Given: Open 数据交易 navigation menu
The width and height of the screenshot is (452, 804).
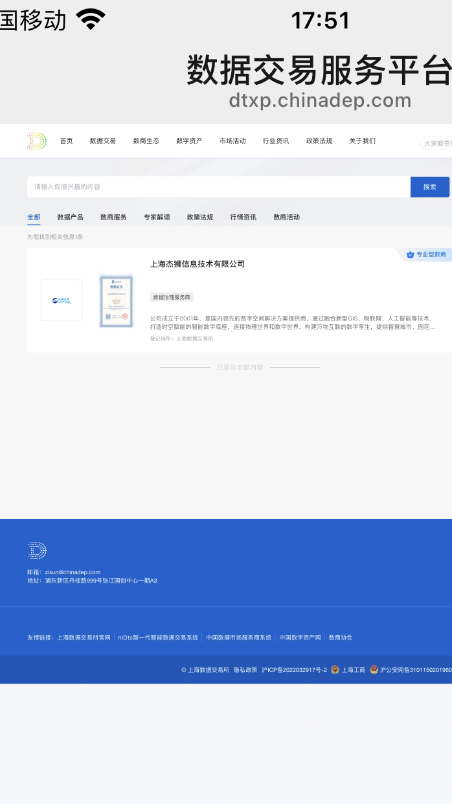Looking at the screenshot, I should (x=103, y=141).
